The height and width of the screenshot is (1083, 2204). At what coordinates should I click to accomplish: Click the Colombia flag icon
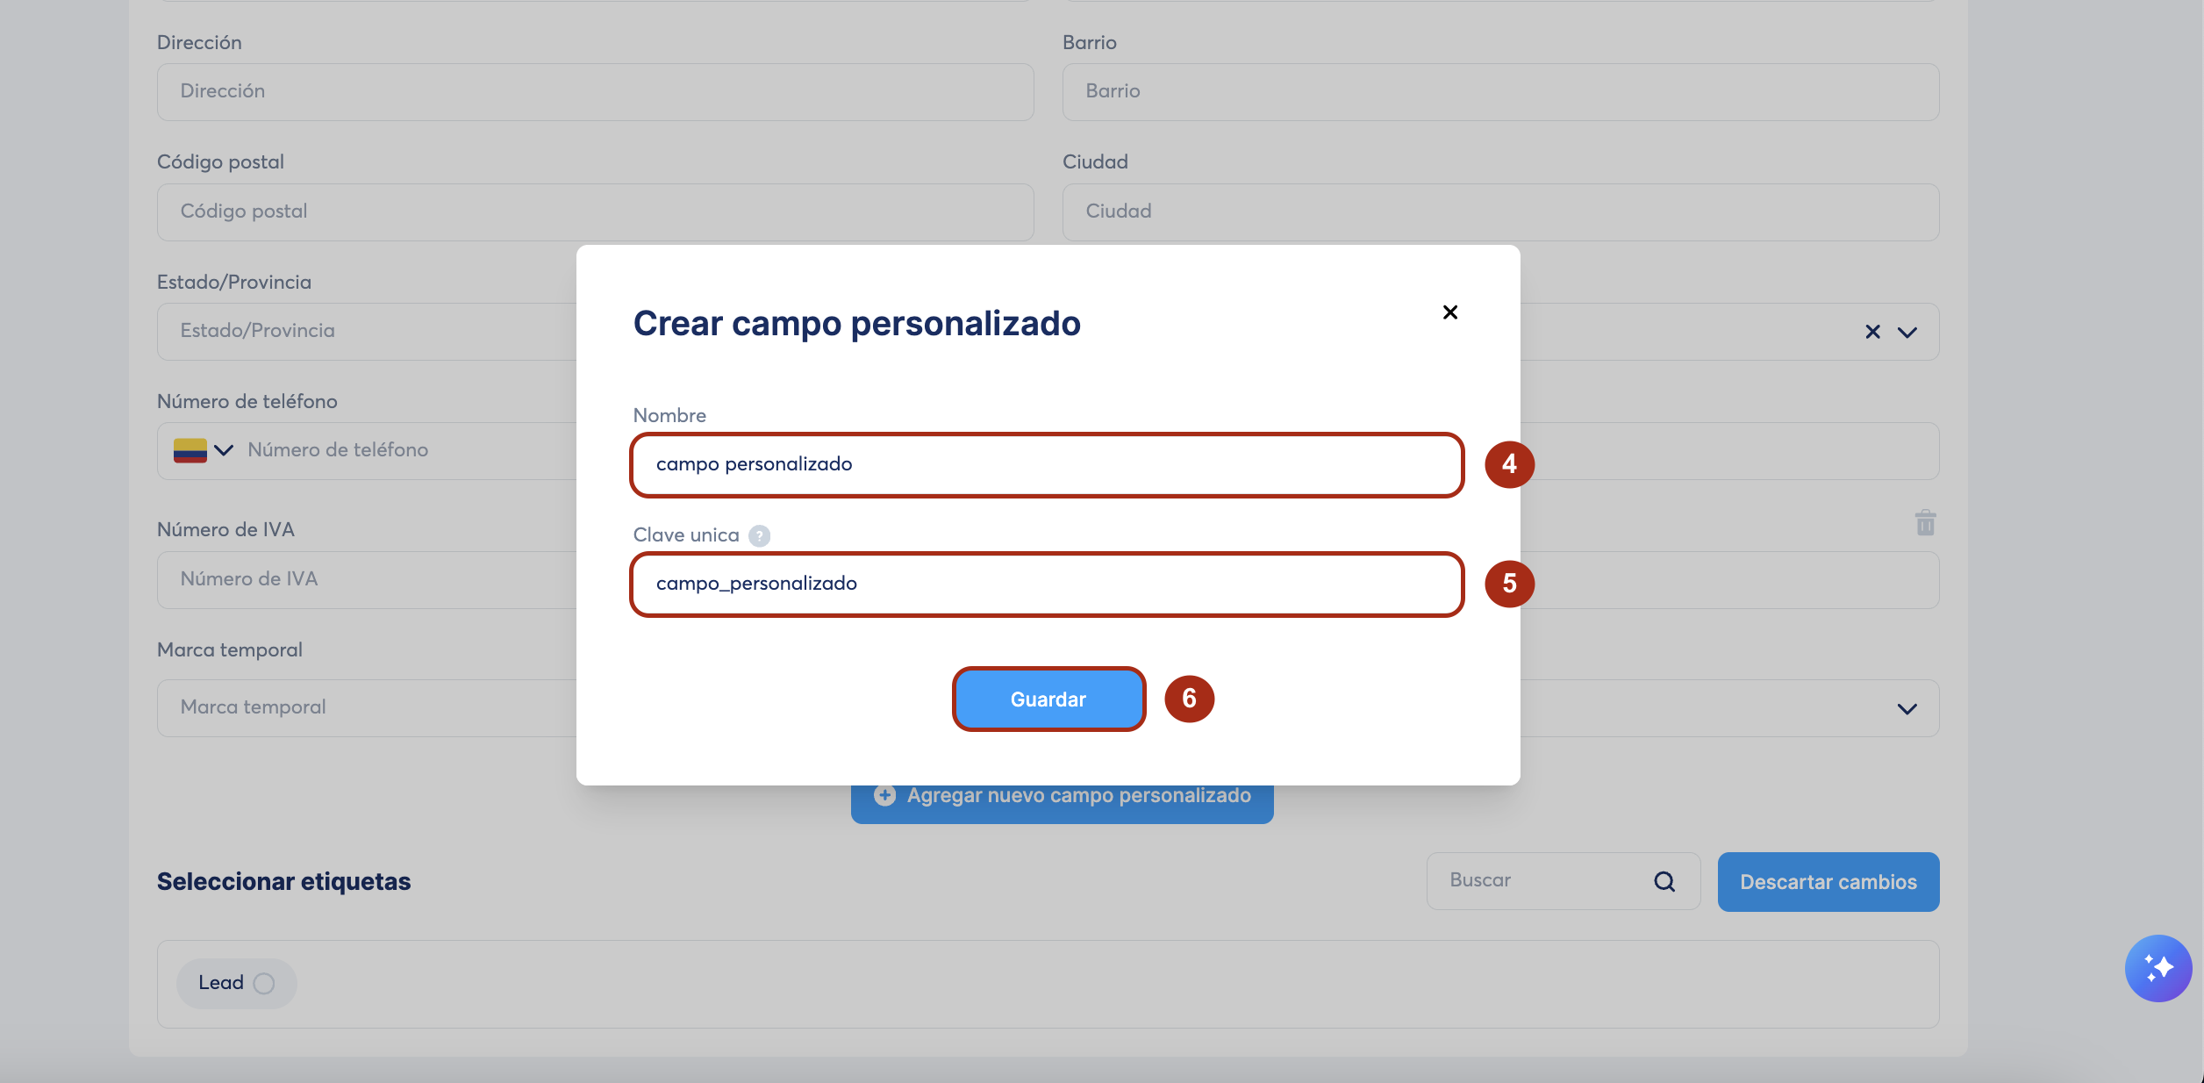pos(190,450)
